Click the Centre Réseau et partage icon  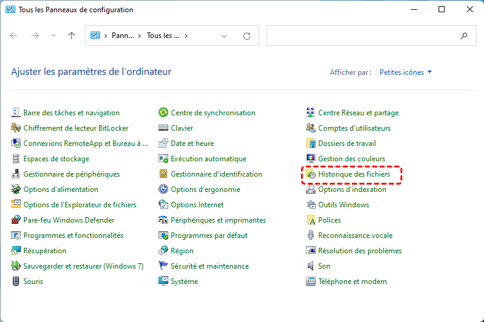coord(311,112)
